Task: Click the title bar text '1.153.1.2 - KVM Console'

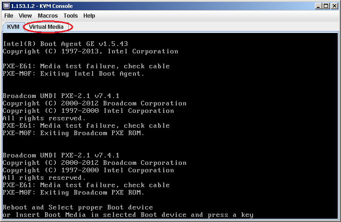Action: click(42, 6)
